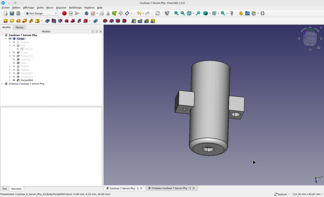Expand the Chateau Coulisse 7 Serum Phy document
The width and height of the screenshot is (324, 197).
[2, 84]
